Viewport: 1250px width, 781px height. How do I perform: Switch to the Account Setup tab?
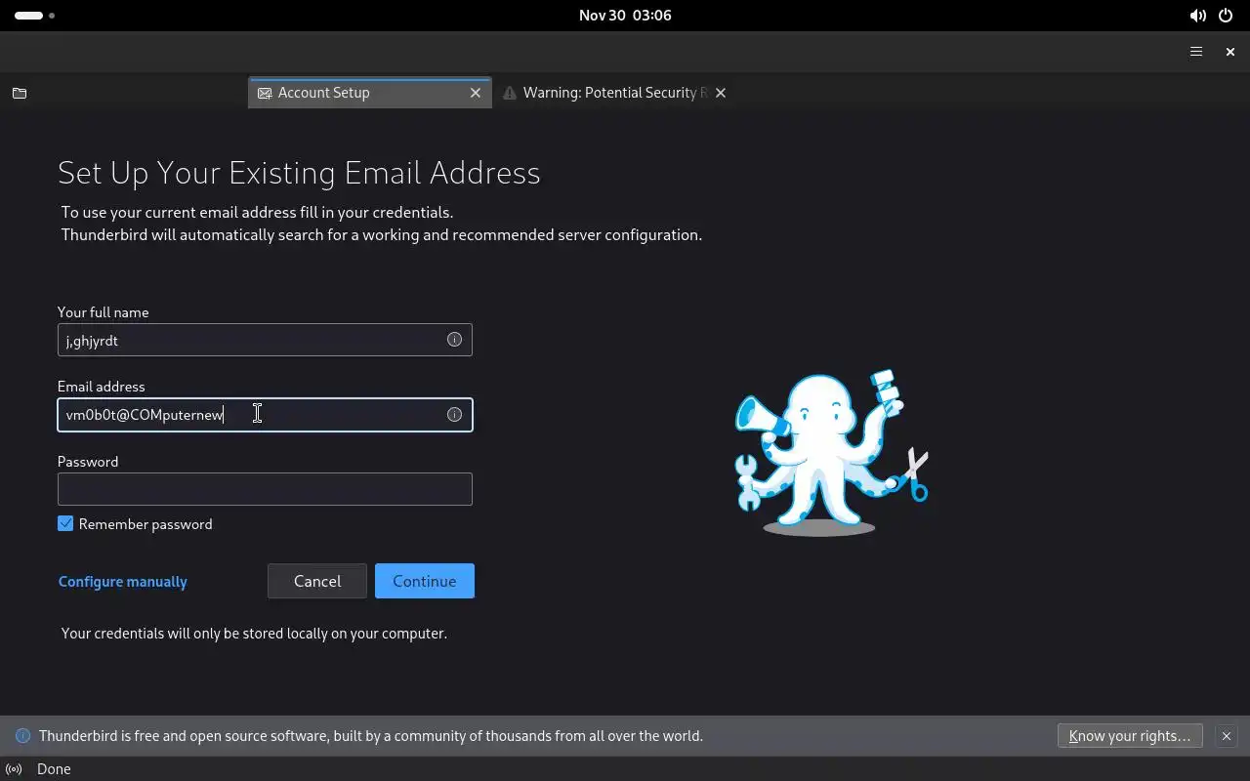pos(369,93)
